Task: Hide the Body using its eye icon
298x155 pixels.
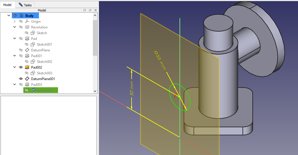Action: pos(15,16)
